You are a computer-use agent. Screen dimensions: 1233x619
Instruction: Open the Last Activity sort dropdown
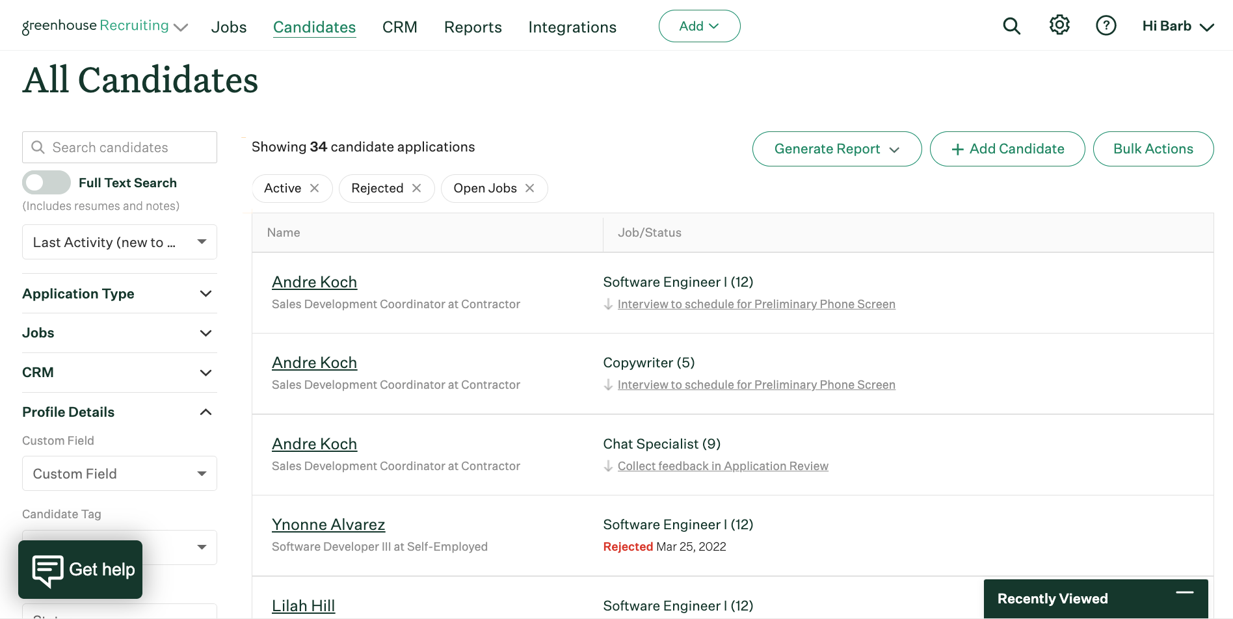[120, 242]
